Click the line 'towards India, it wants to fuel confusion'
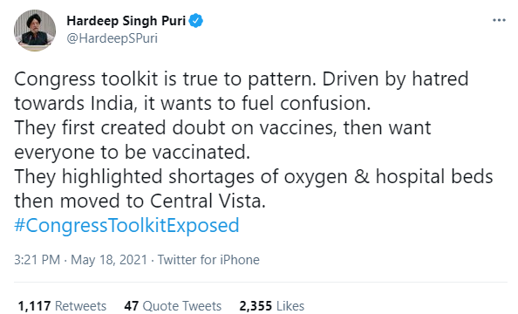The width and height of the screenshot is (518, 314). click(x=193, y=104)
